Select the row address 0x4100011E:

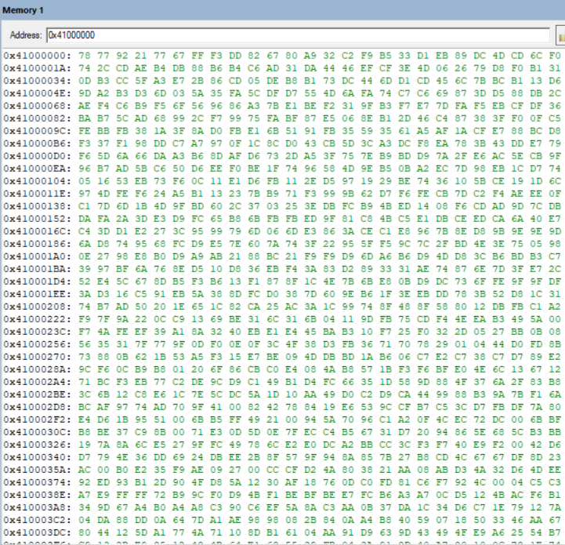[x=38, y=194]
